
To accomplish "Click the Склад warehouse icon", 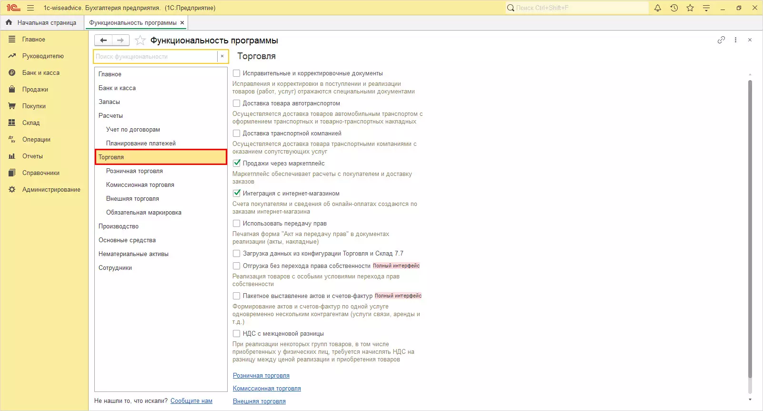I will pyautogui.click(x=12, y=123).
